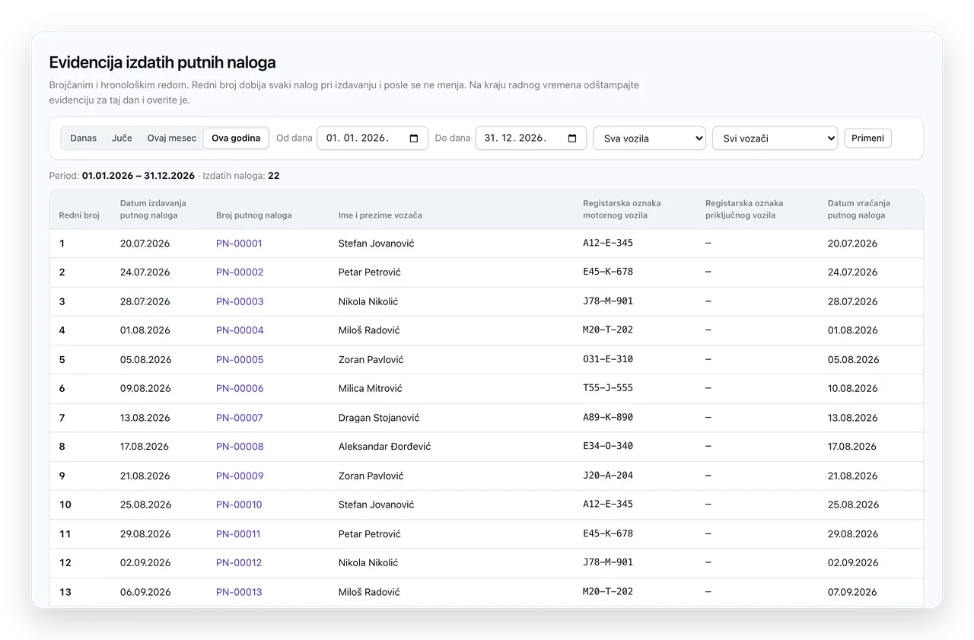
Task: Open travel order PN-00003
Action: pyautogui.click(x=240, y=301)
